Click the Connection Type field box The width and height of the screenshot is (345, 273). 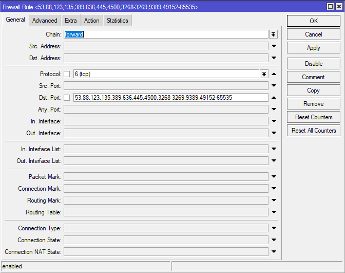(166, 228)
